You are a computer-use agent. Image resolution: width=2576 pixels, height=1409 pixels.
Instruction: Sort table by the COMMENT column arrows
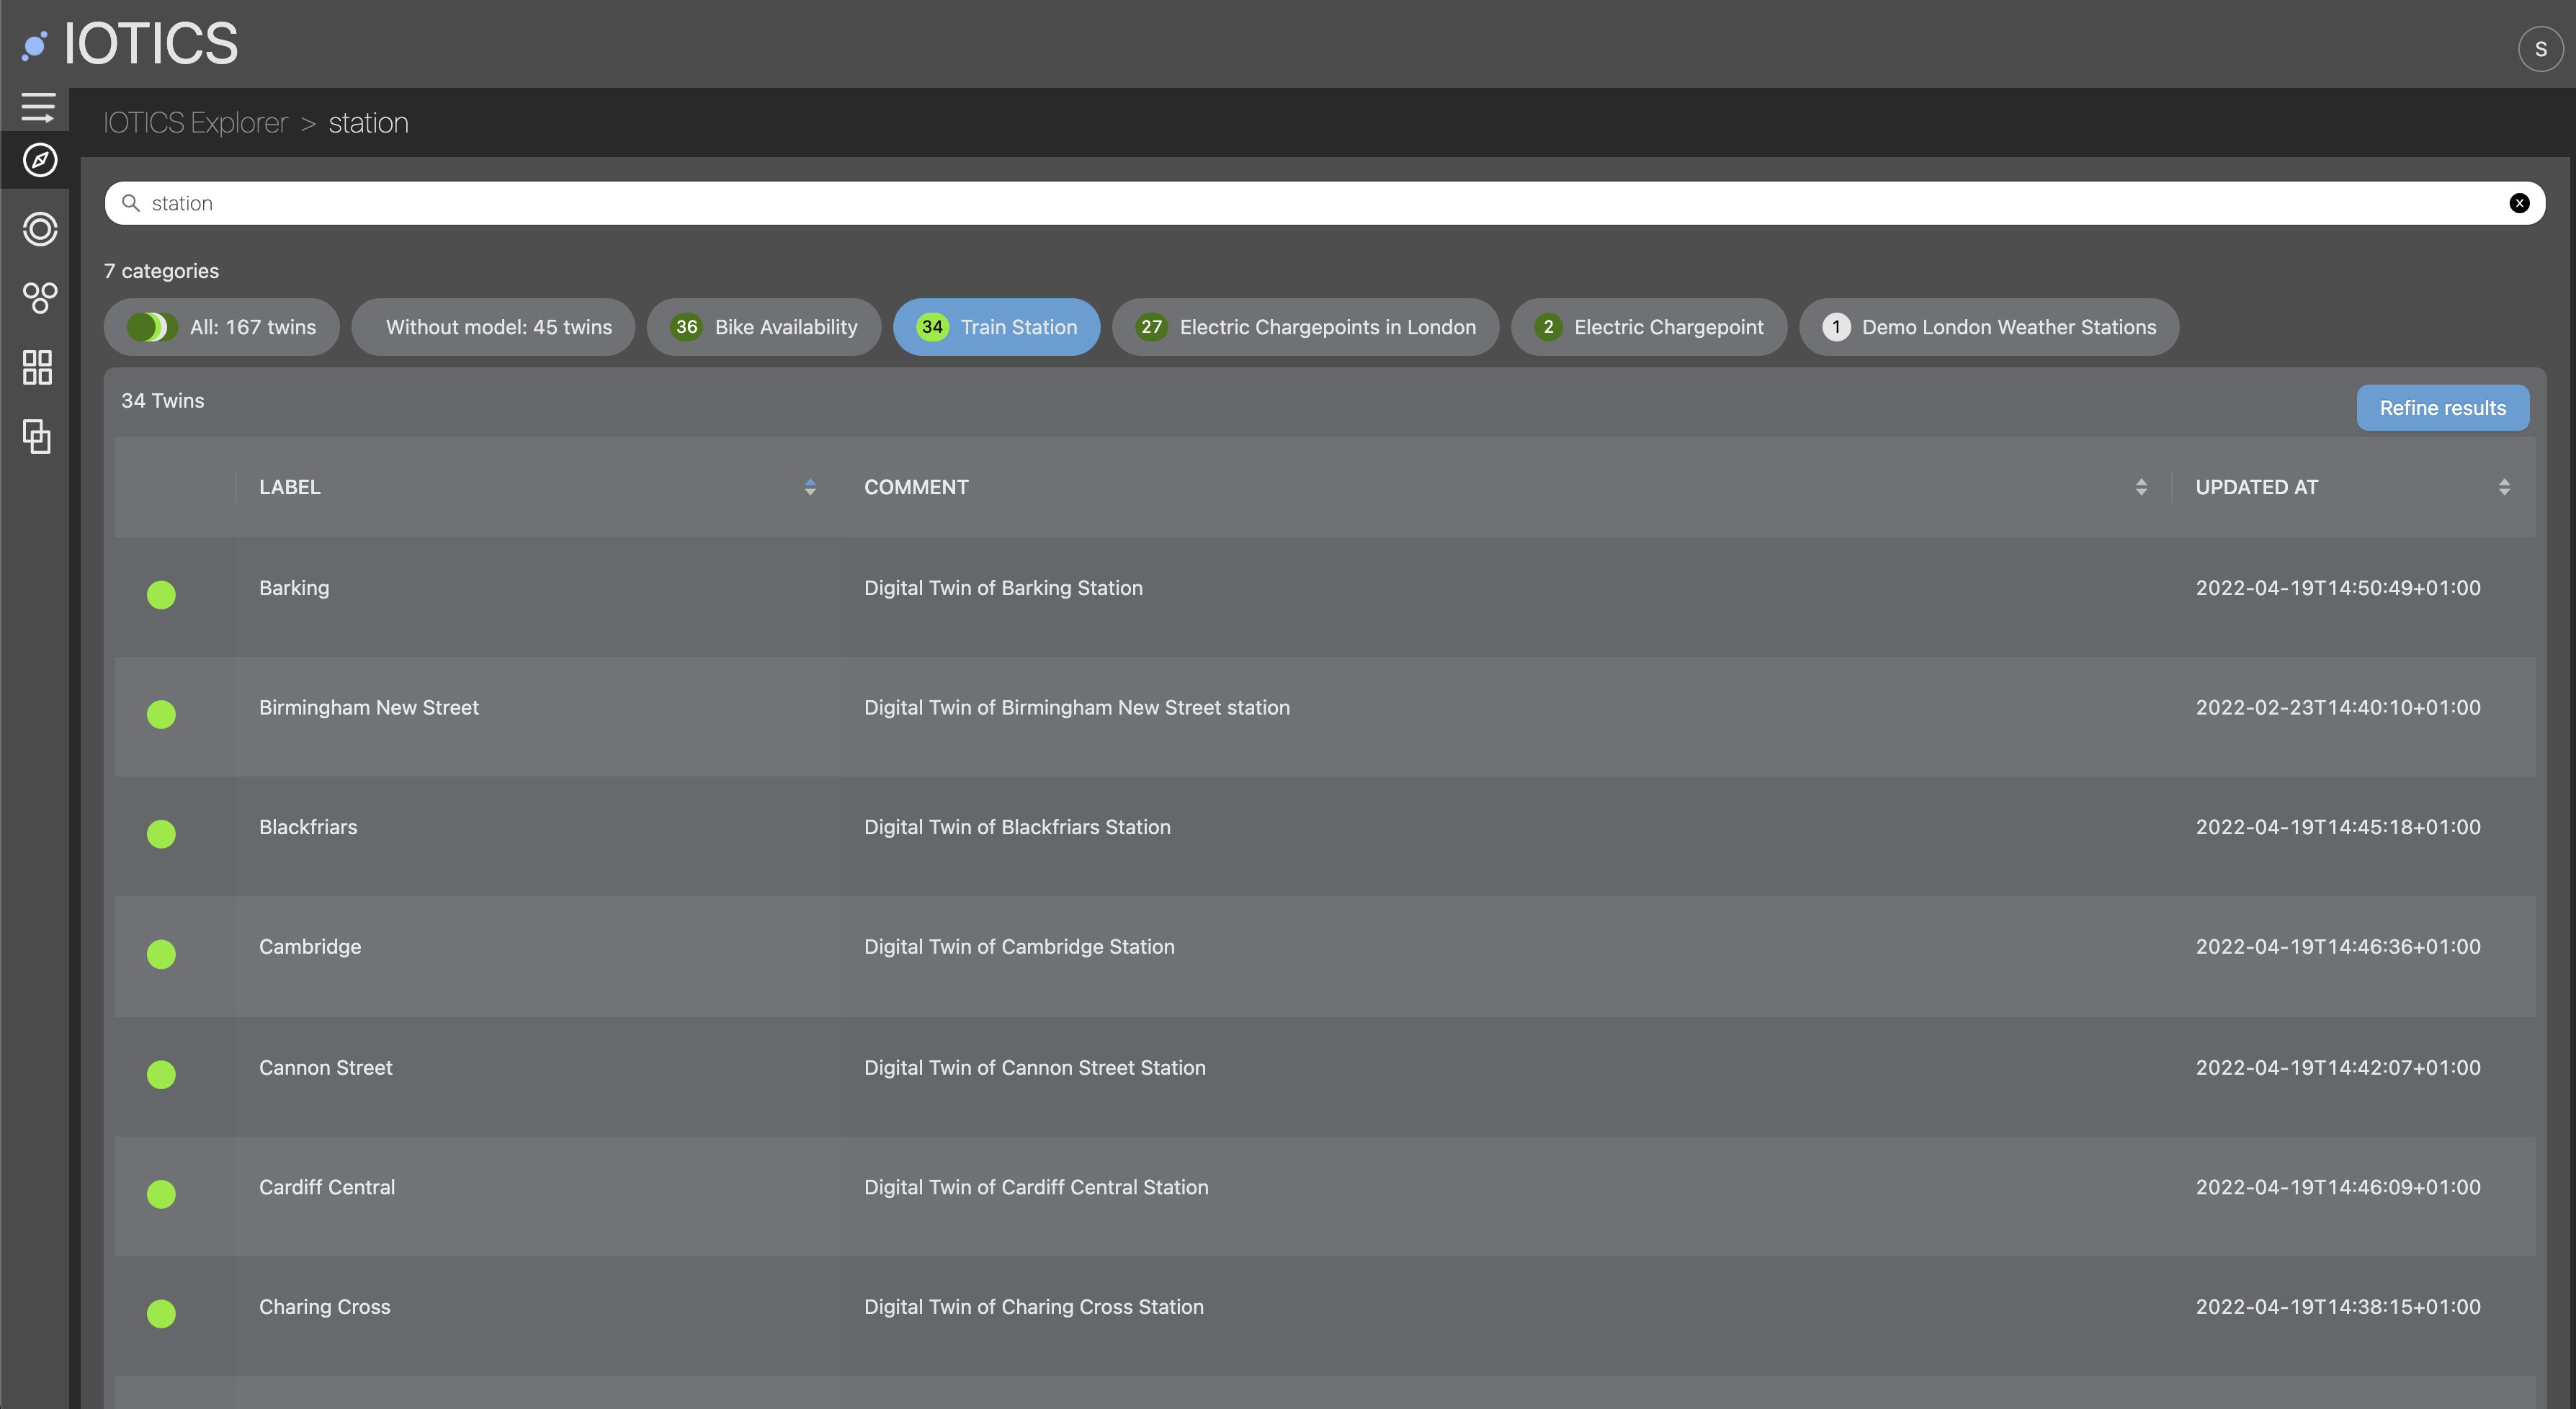click(2141, 487)
